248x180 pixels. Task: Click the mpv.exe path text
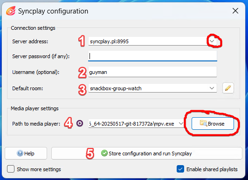point(131,124)
